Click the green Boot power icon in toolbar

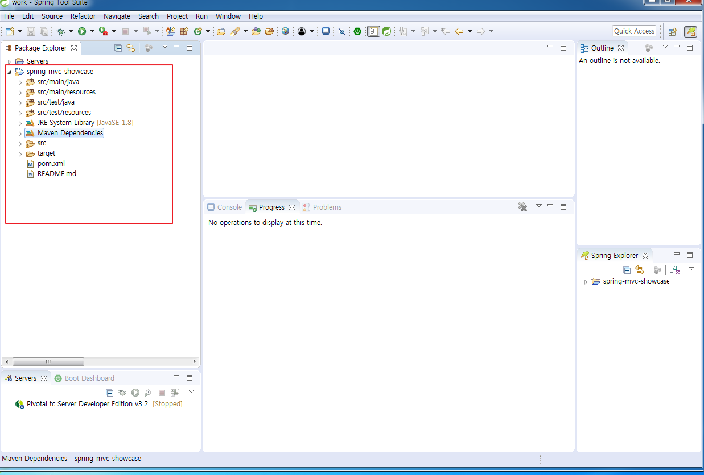click(357, 31)
